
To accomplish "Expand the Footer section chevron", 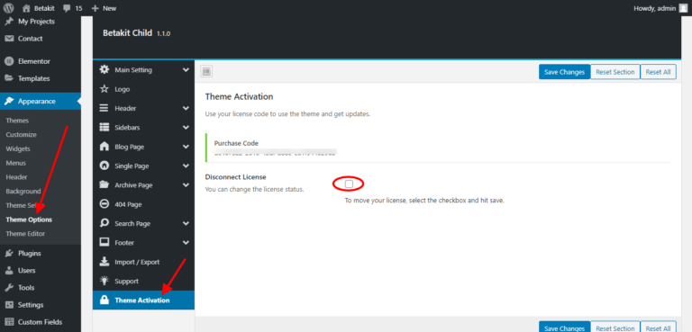I will pos(186,243).
